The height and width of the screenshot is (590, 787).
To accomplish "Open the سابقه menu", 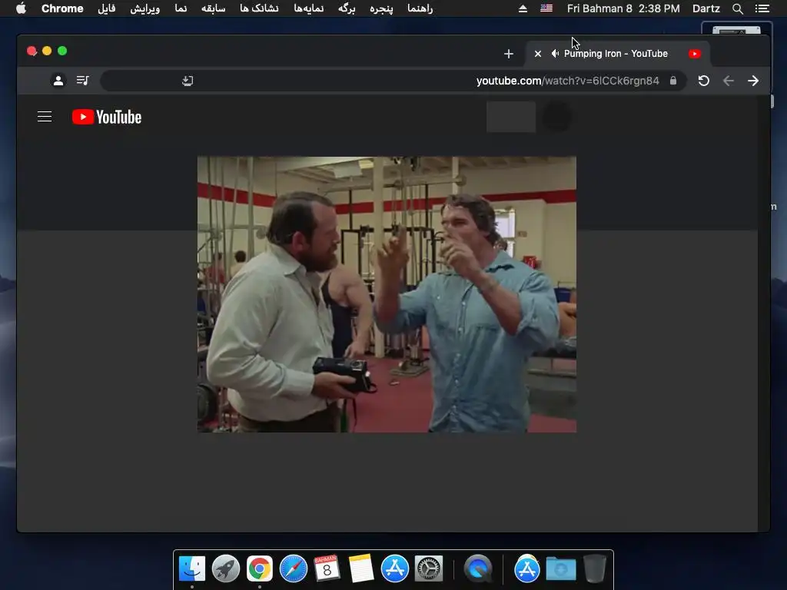I will click(x=214, y=8).
